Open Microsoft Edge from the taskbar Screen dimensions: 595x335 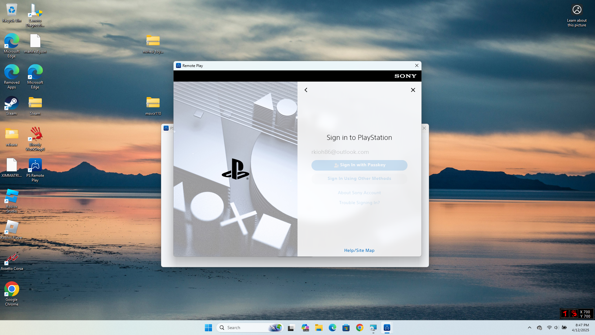pyautogui.click(x=333, y=328)
